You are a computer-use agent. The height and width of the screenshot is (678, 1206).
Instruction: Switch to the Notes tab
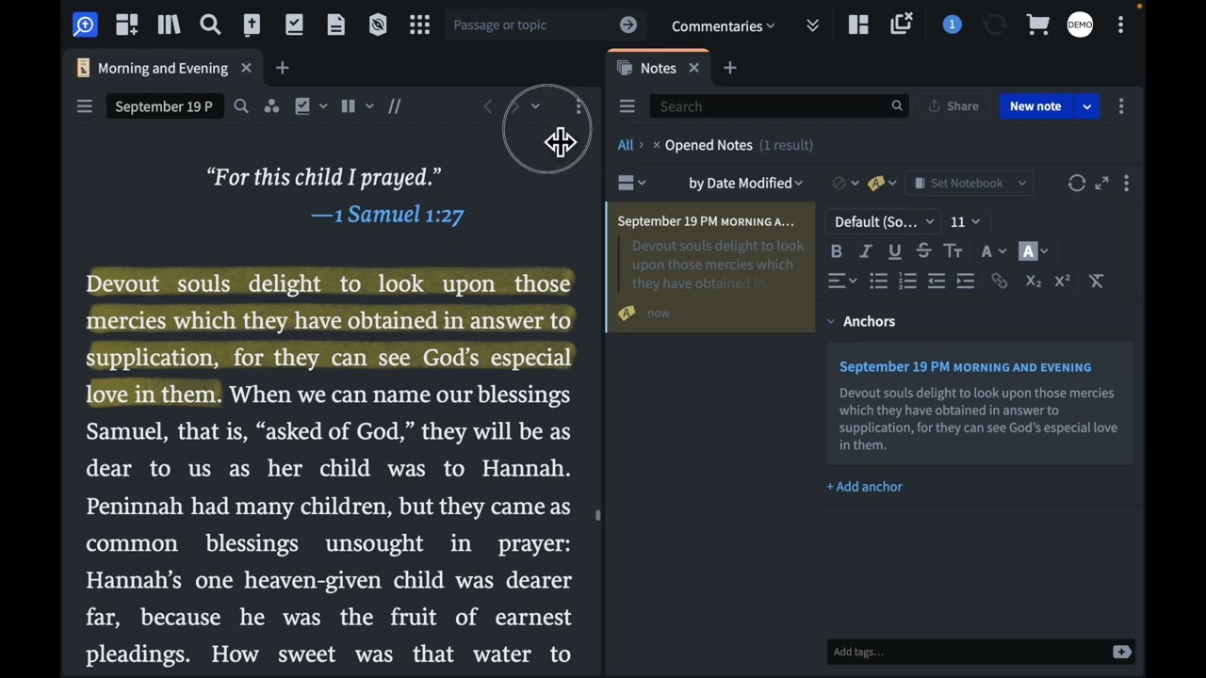(x=658, y=68)
